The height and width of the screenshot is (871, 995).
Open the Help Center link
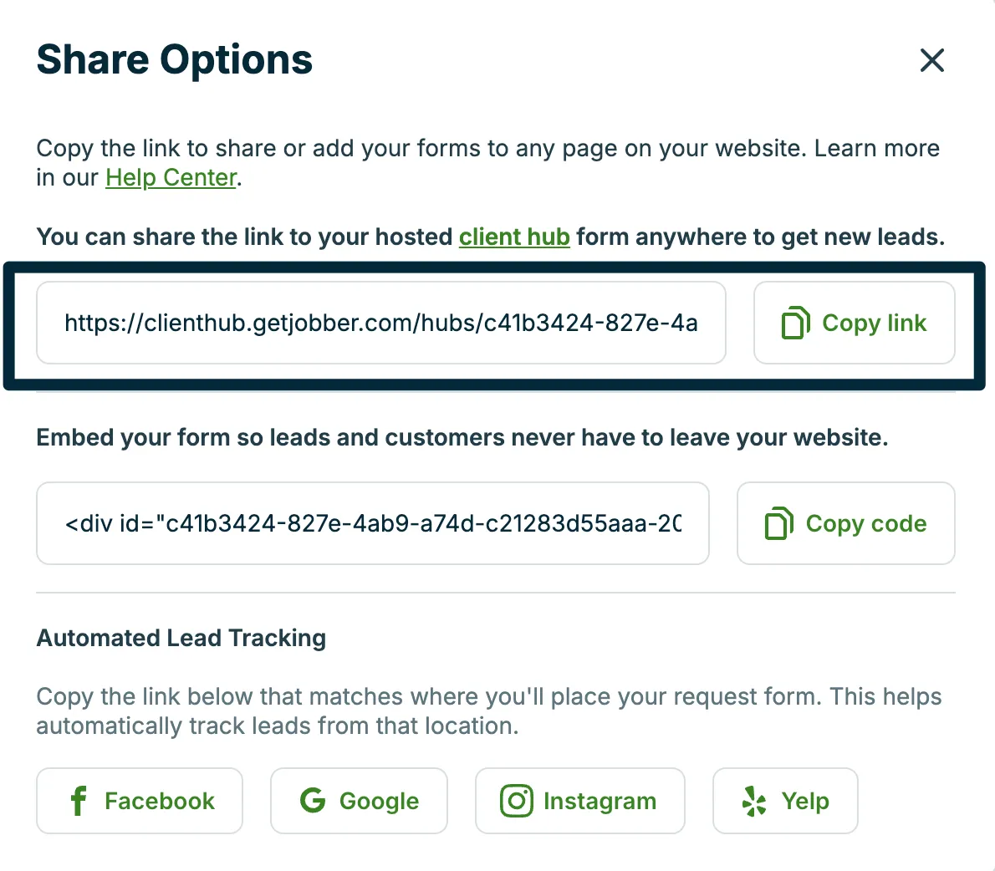(171, 177)
